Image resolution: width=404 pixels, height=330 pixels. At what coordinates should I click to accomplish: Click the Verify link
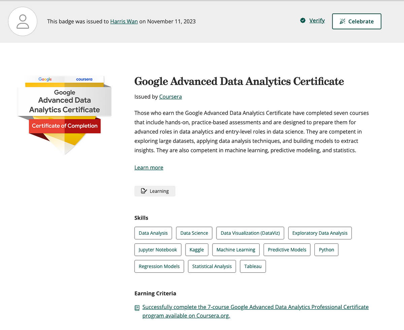coord(317,21)
